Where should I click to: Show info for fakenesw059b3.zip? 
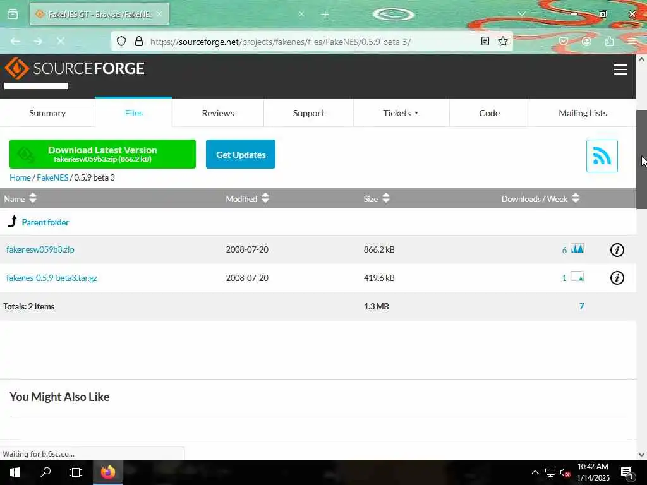[617, 250]
